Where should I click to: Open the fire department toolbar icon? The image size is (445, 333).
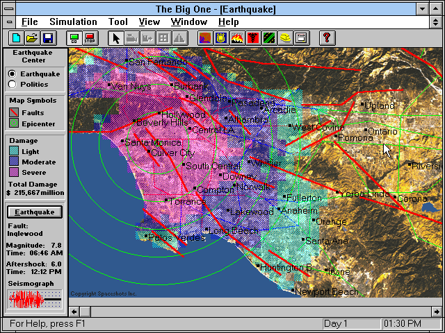[237, 38]
